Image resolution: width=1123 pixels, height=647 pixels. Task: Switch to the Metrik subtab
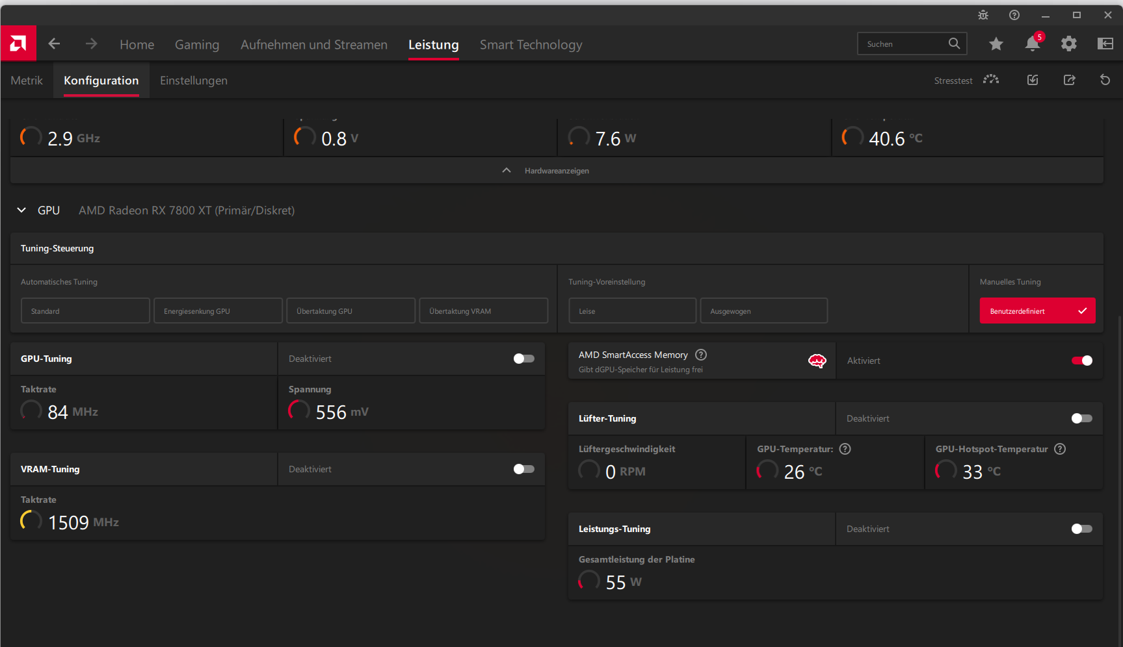[x=27, y=80]
